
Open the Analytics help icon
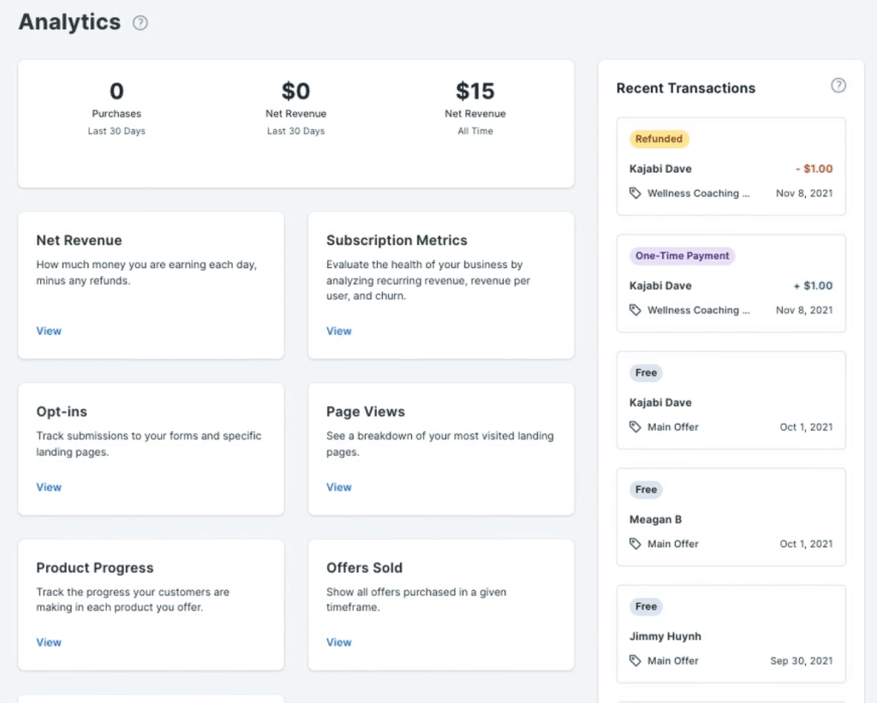point(140,23)
